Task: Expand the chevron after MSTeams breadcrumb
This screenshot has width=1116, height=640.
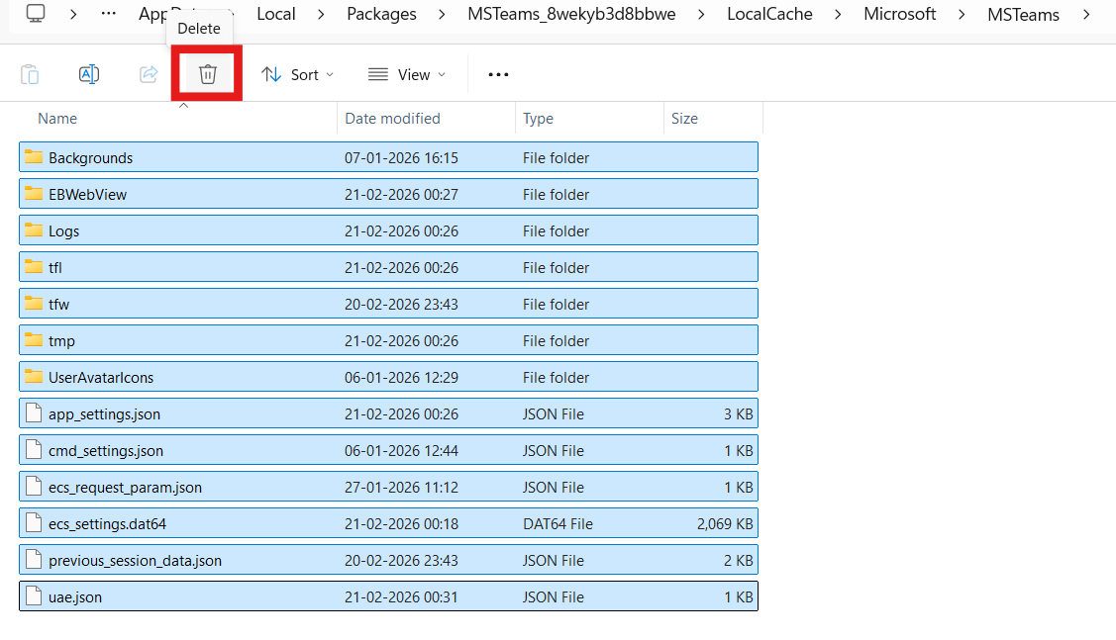Action: [x=1088, y=14]
